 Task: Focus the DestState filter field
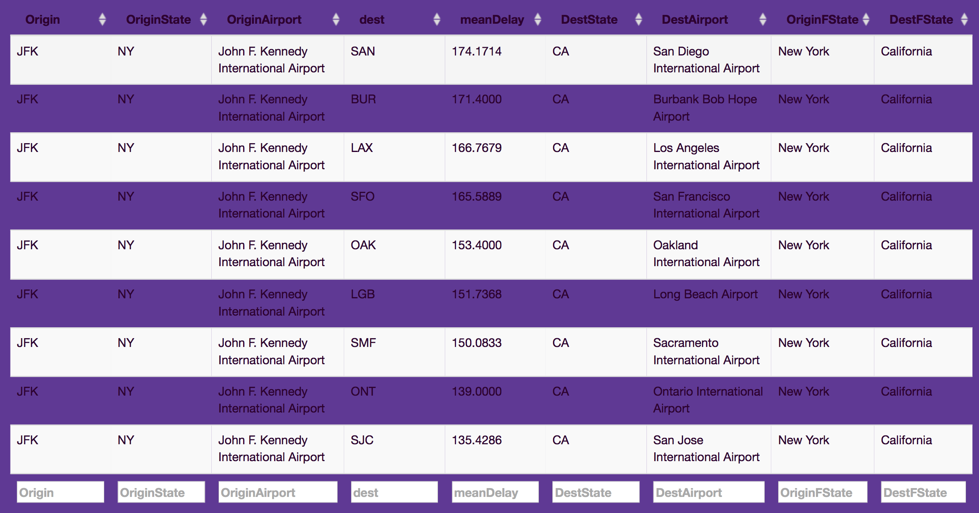pyautogui.click(x=596, y=492)
